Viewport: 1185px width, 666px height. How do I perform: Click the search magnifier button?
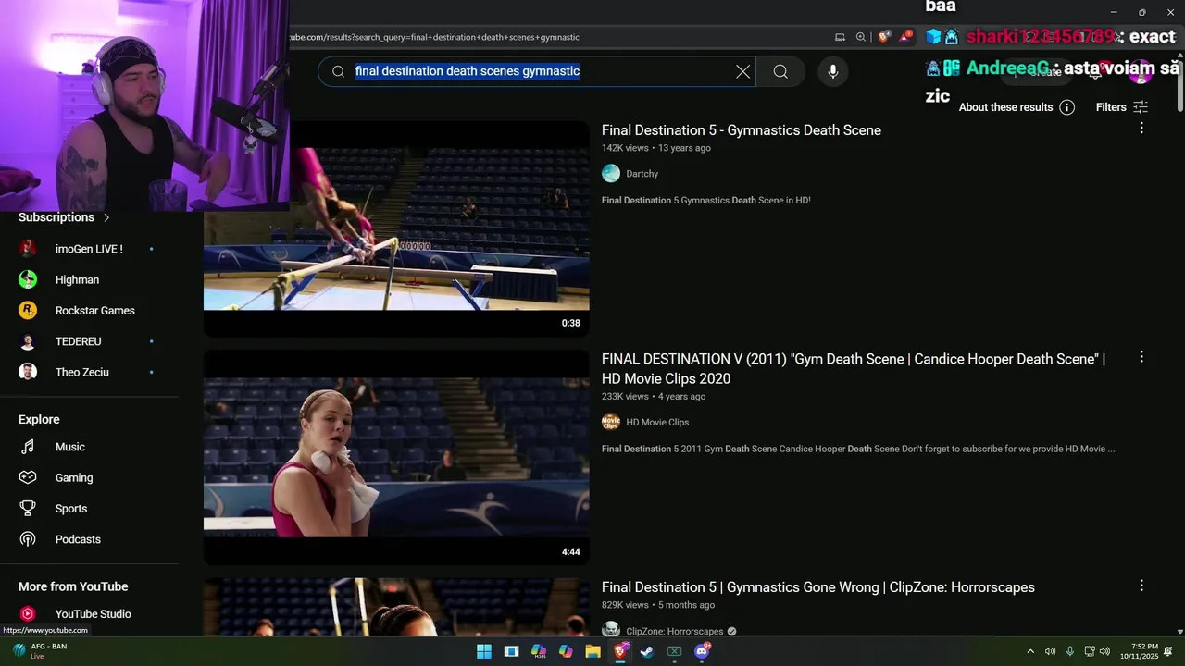(780, 71)
